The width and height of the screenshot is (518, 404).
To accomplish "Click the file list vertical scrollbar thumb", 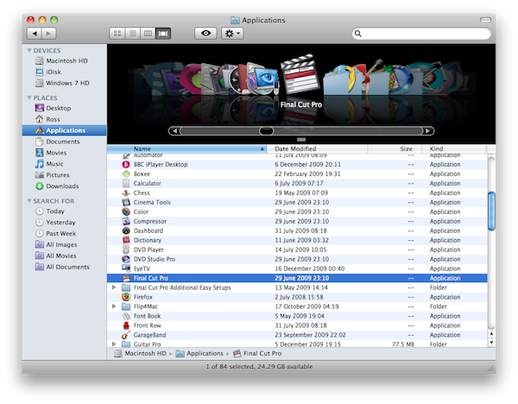I will pos(491,211).
